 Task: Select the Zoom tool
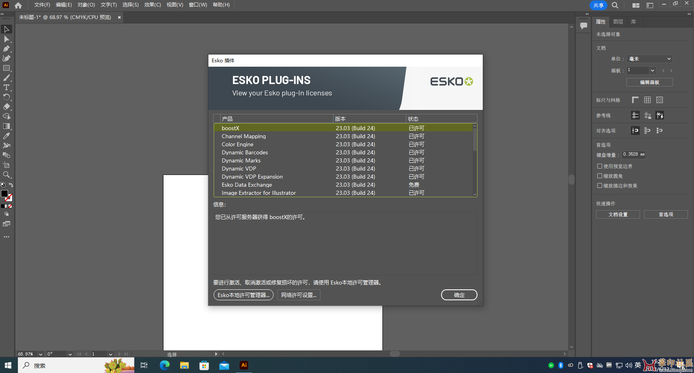6,175
